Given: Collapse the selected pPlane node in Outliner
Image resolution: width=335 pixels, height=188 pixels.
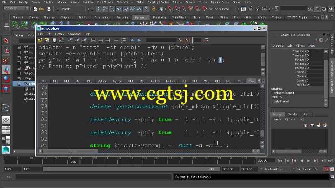Looking at the screenshot, I should [19, 84].
